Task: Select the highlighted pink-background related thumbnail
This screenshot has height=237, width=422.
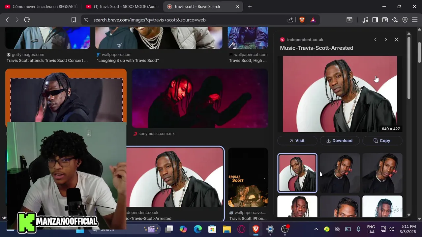Action: (297, 173)
